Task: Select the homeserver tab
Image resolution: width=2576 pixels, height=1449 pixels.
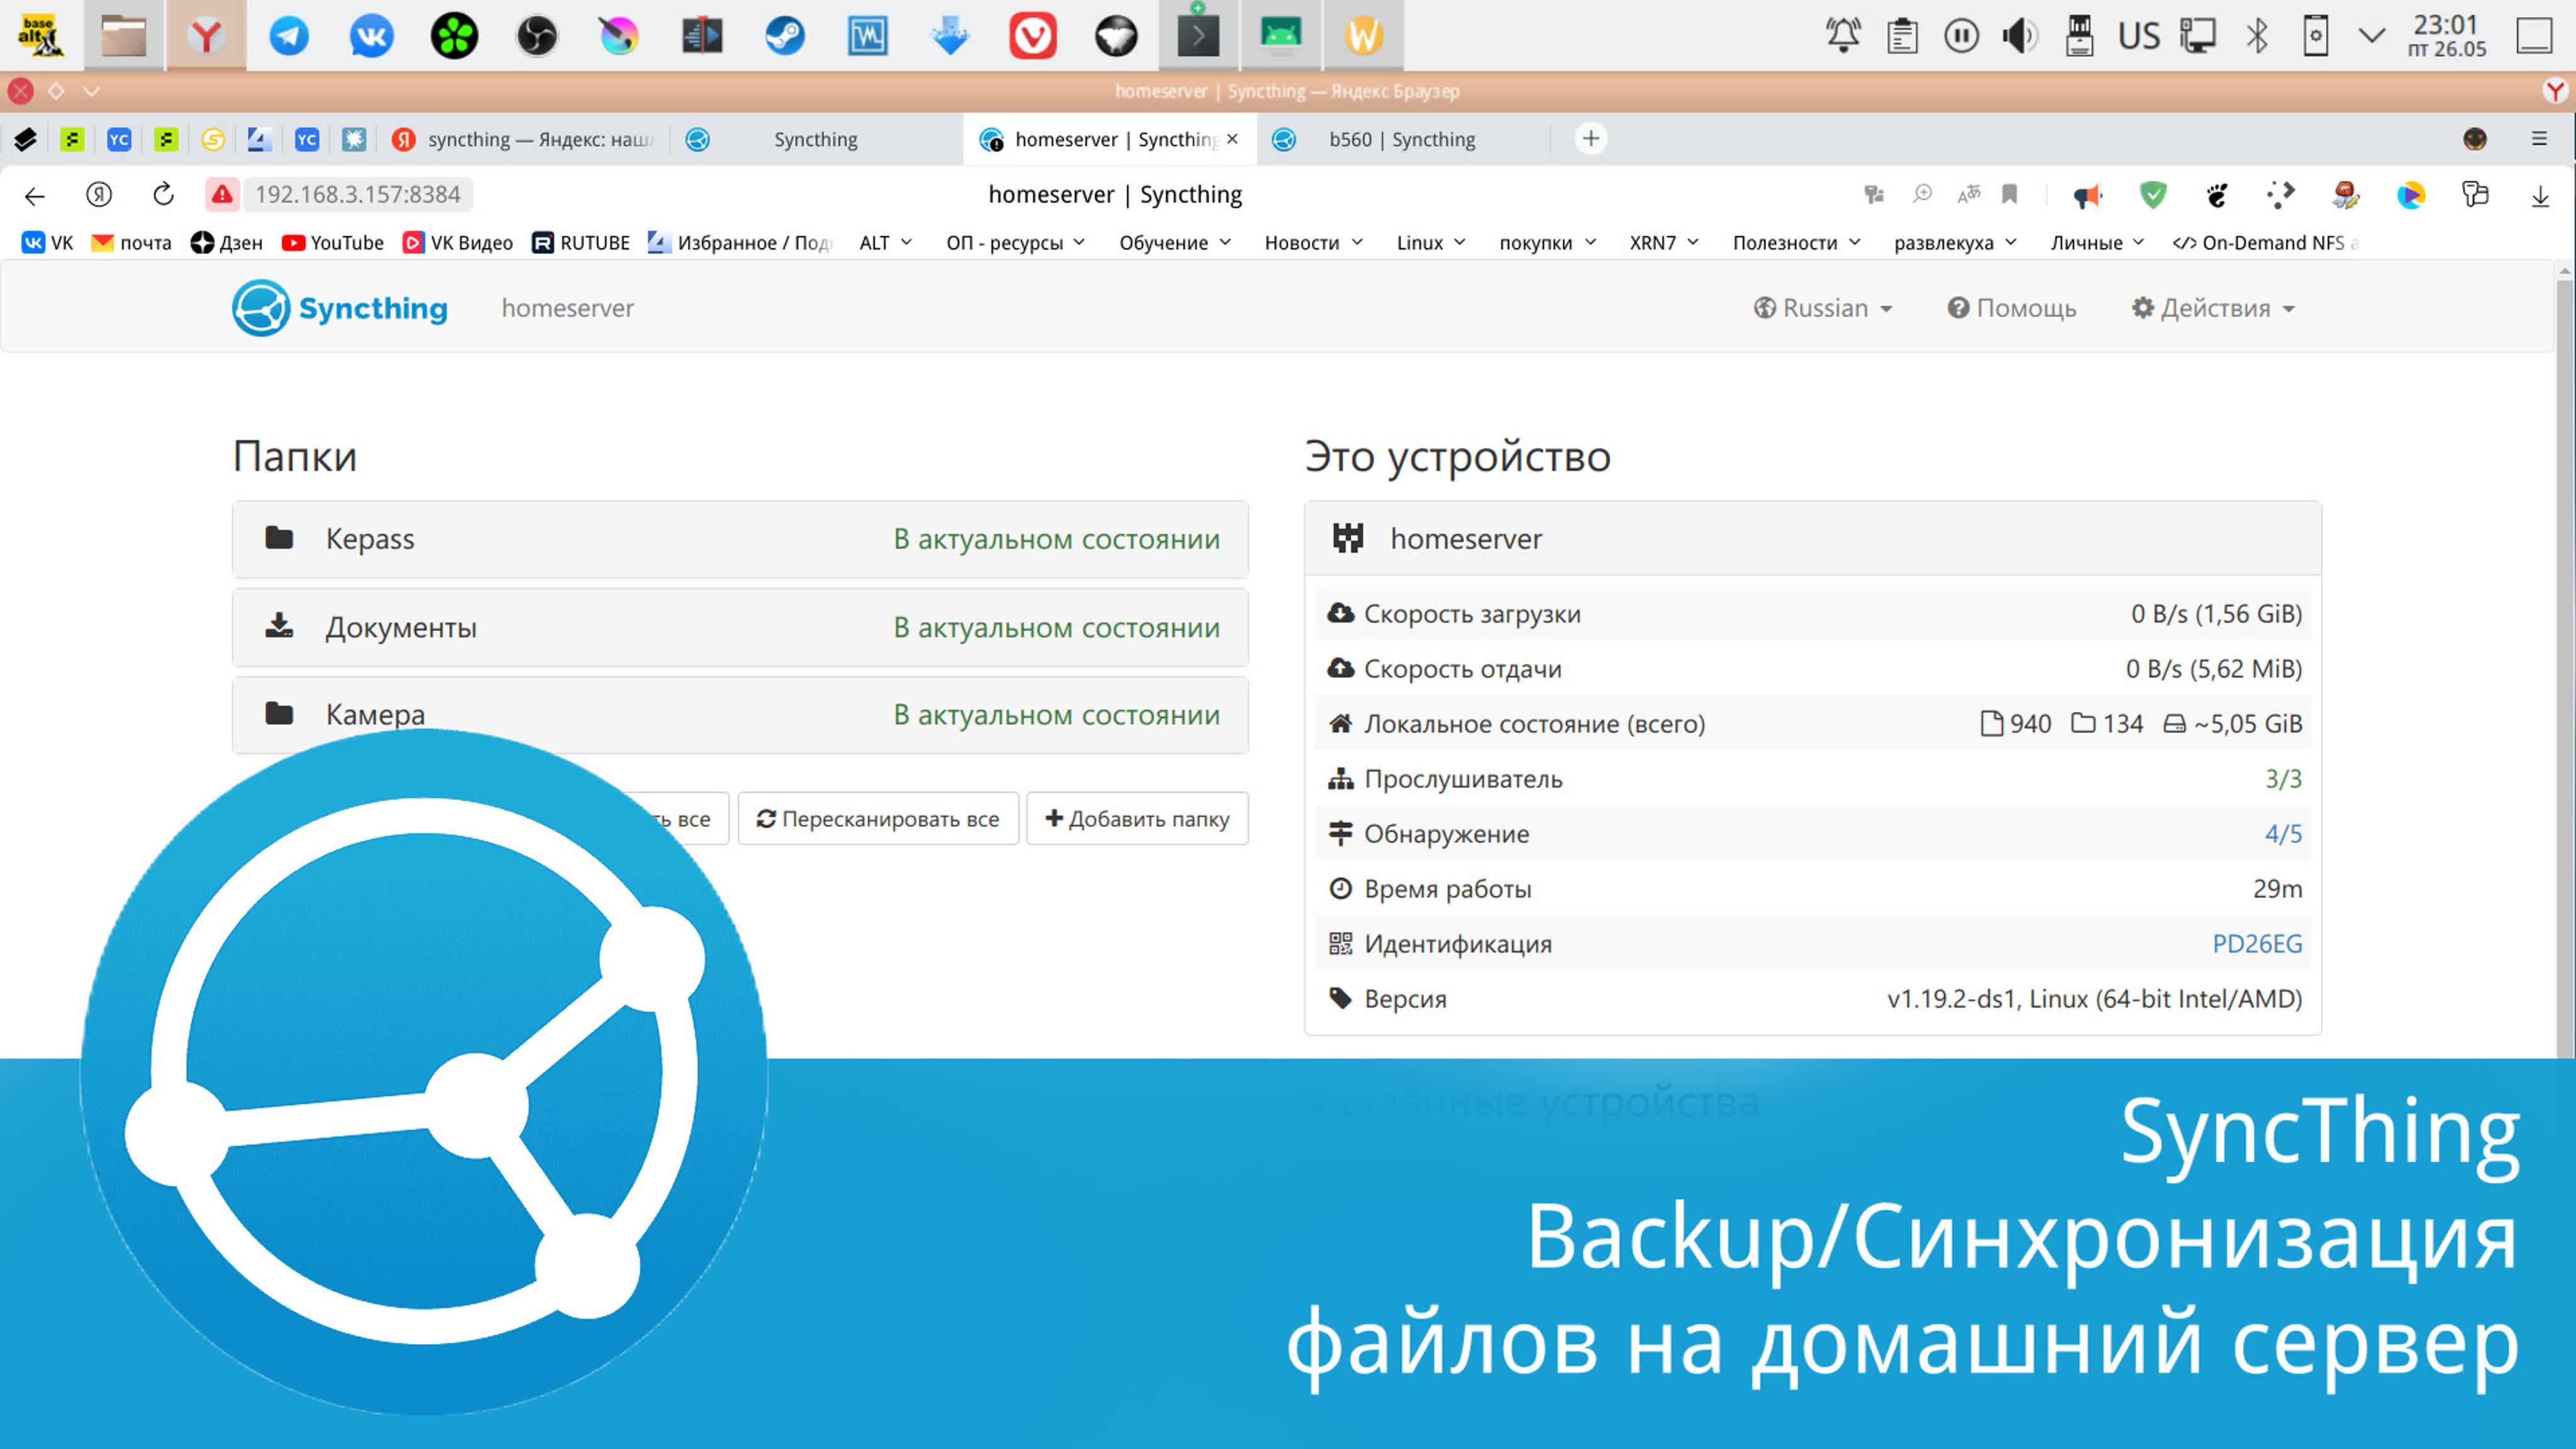Action: (1109, 138)
